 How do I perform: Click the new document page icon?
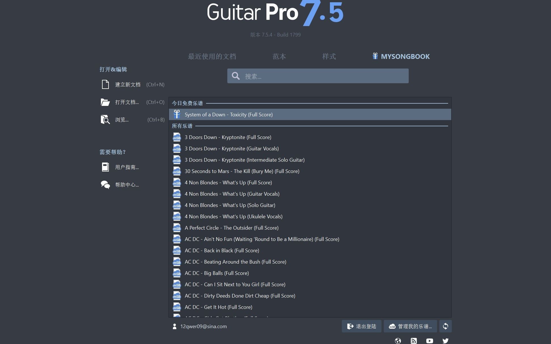pos(105,84)
